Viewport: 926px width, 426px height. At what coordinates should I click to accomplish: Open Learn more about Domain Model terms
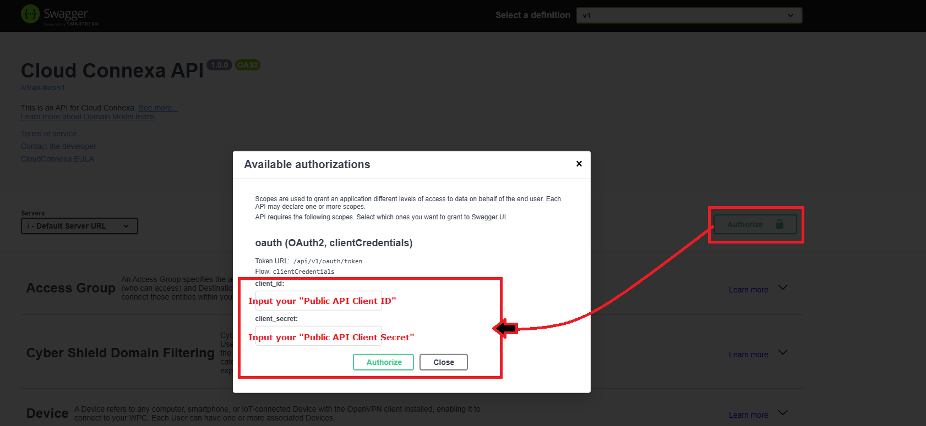pyautogui.click(x=88, y=117)
